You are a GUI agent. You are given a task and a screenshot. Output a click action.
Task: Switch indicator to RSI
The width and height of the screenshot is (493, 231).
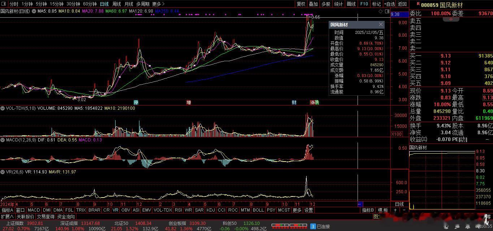[178, 210]
